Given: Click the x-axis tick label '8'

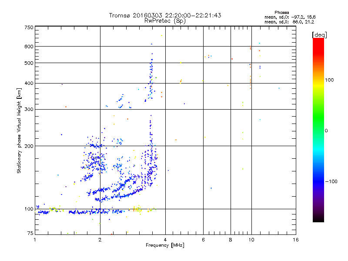Looking at the screenshot, I should point(231,240).
